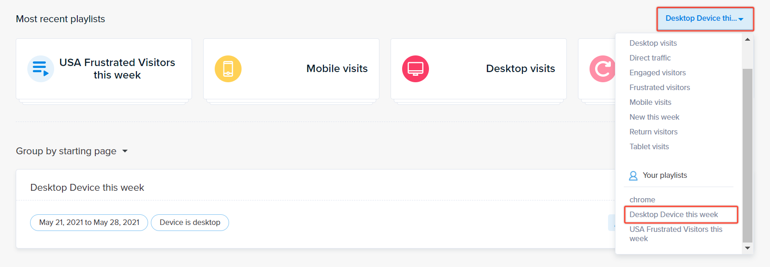Click the dropdown scrollbar down arrow

click(747, 248)
